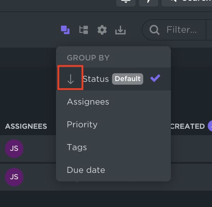Image resolution: width=212 pixels, height=207 pixels.
Task: Select Status as the grouping option
Action: click(x=96, y=79)
